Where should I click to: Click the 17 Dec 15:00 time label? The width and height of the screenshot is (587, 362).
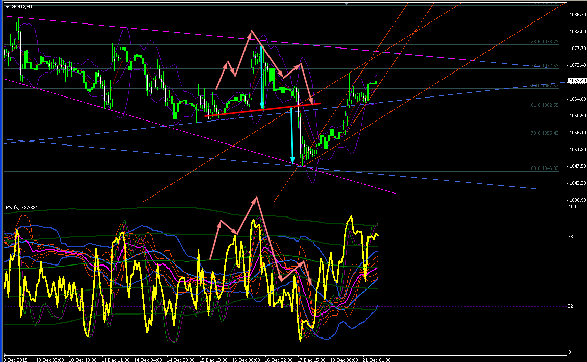(311, 360)
